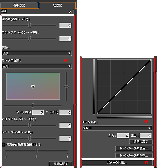Click the 明るさ value field
The width and height of the screenshot is (157, 168).
[65, 26]
